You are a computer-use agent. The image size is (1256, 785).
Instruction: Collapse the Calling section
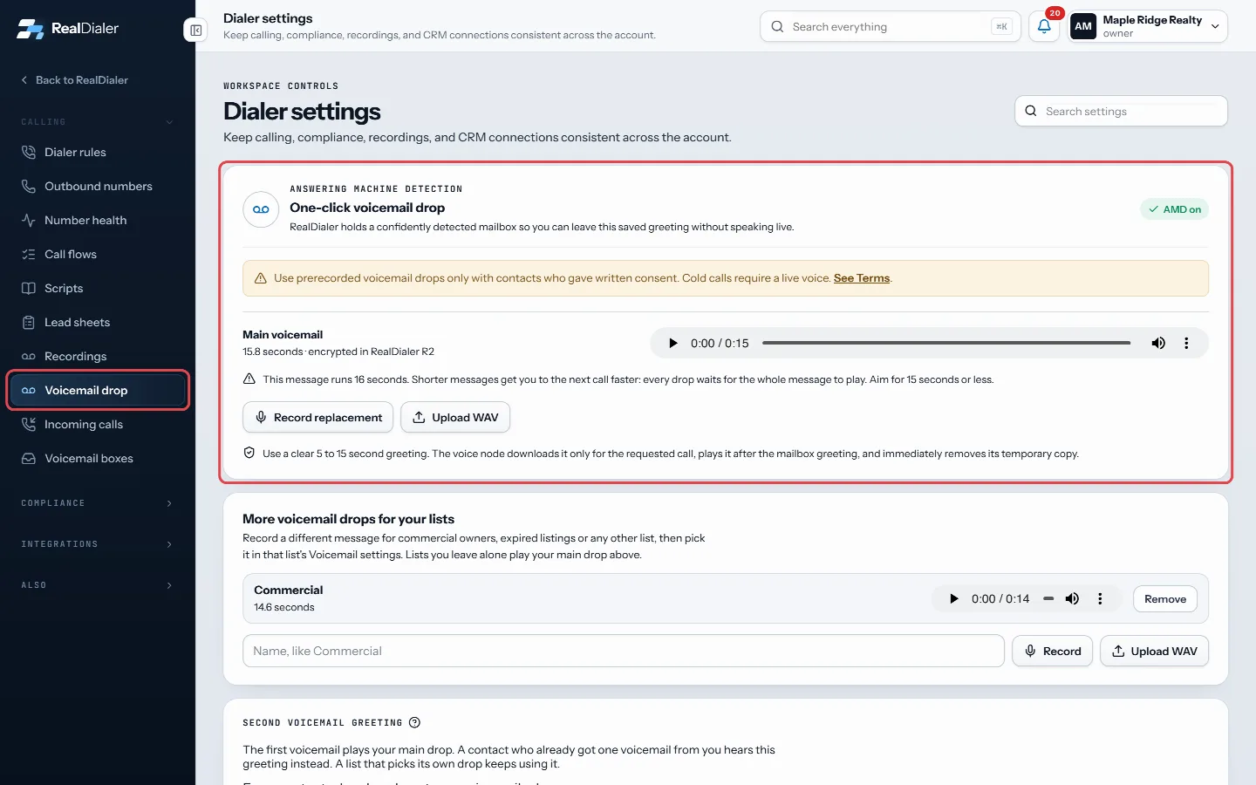tap(98, 122)
